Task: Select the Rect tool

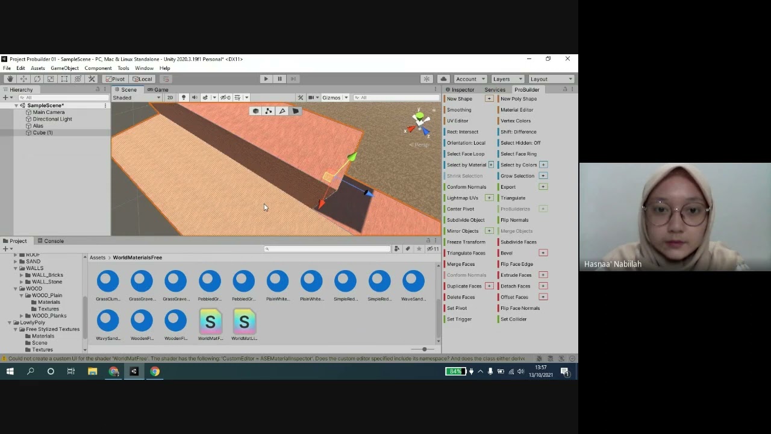Action: coord(64,79)
